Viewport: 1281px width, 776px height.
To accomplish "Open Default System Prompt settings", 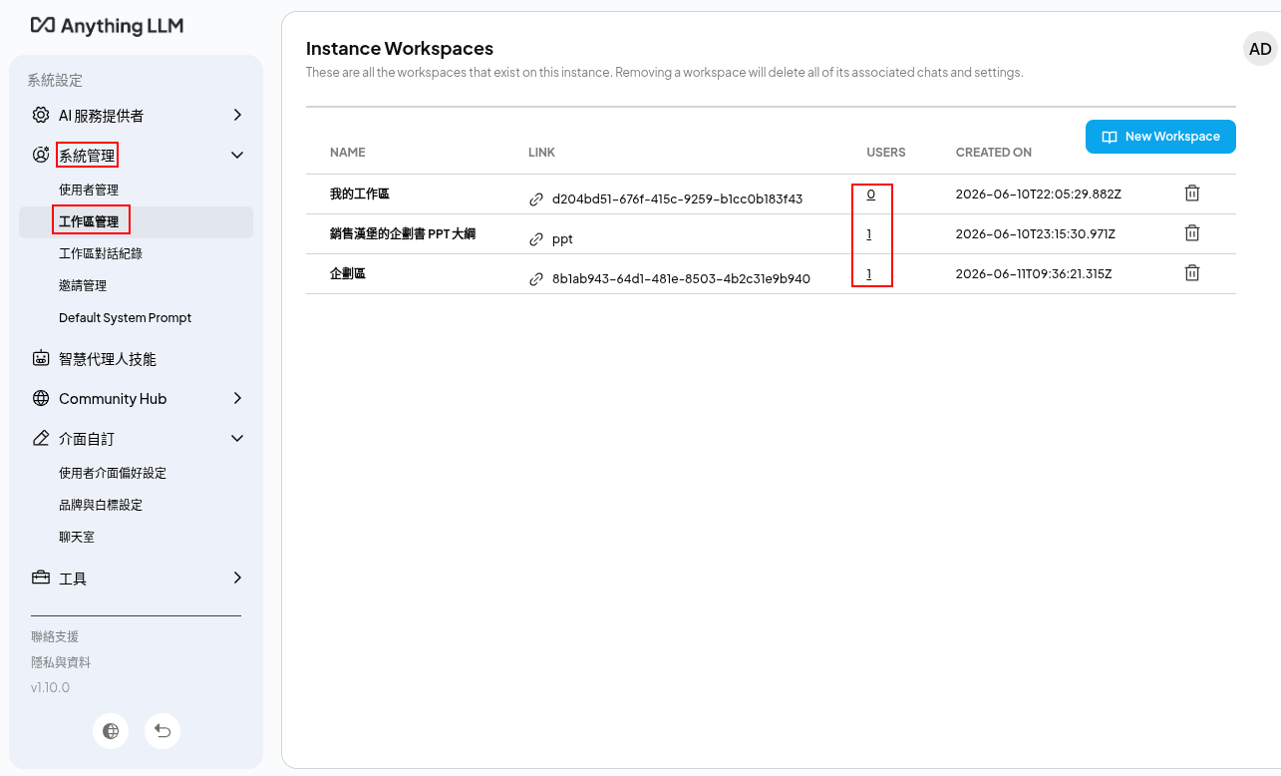I will point(125,317).
